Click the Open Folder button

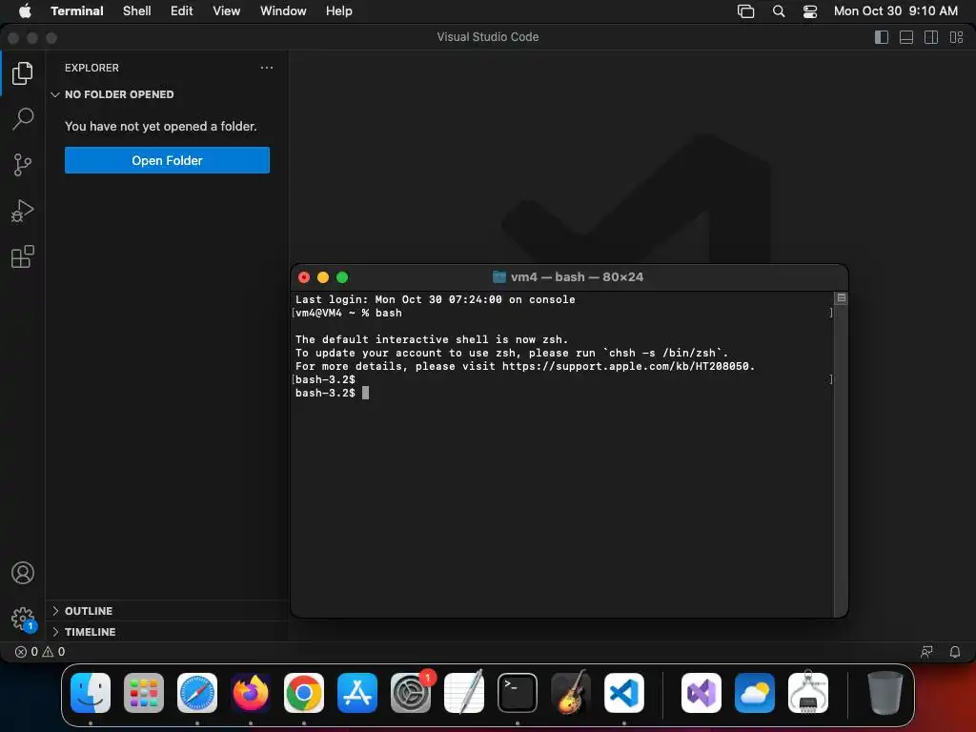[x=167, y=160]
